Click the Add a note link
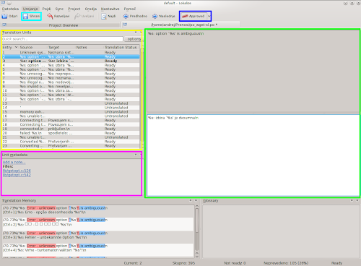The width and height of the screenshot is (361, 266). 14,162
